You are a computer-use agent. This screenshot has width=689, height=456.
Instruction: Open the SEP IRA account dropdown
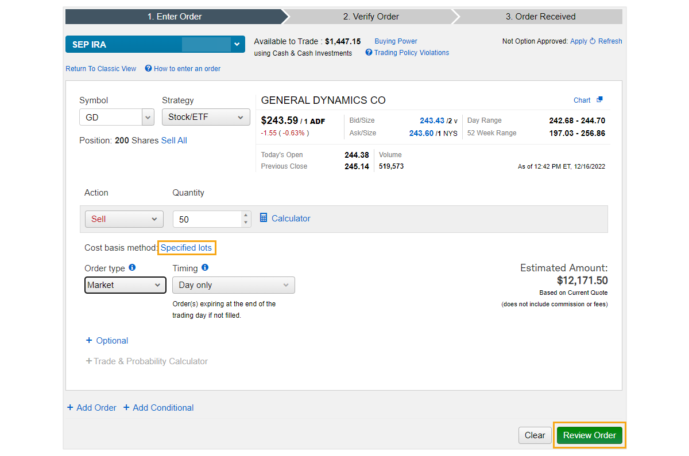pyautogui.click(x=237, y=44)
